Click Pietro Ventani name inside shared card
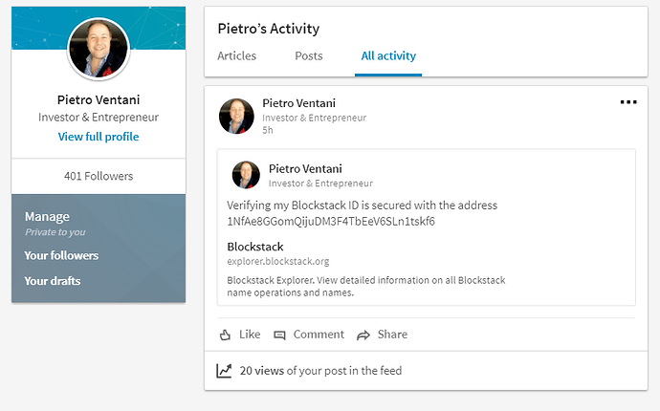660x411 pixels. (305, 168)
